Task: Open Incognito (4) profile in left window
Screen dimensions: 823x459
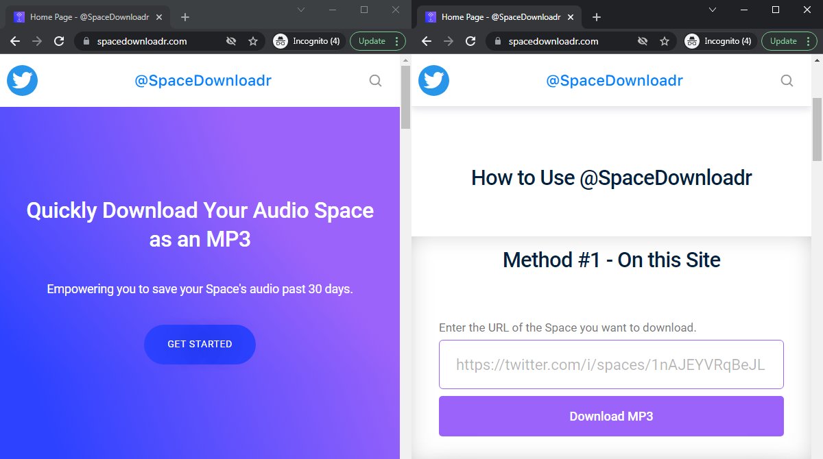Action: [x=308, y=41]
